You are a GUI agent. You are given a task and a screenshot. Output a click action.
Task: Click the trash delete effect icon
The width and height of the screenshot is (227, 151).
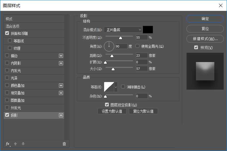(64, 144)
